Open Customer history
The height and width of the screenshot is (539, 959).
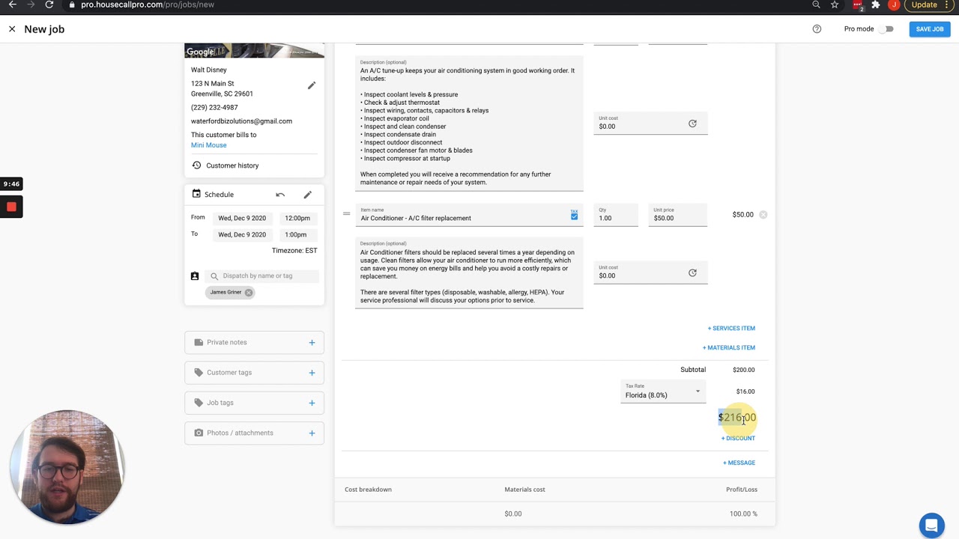point(232,165)
